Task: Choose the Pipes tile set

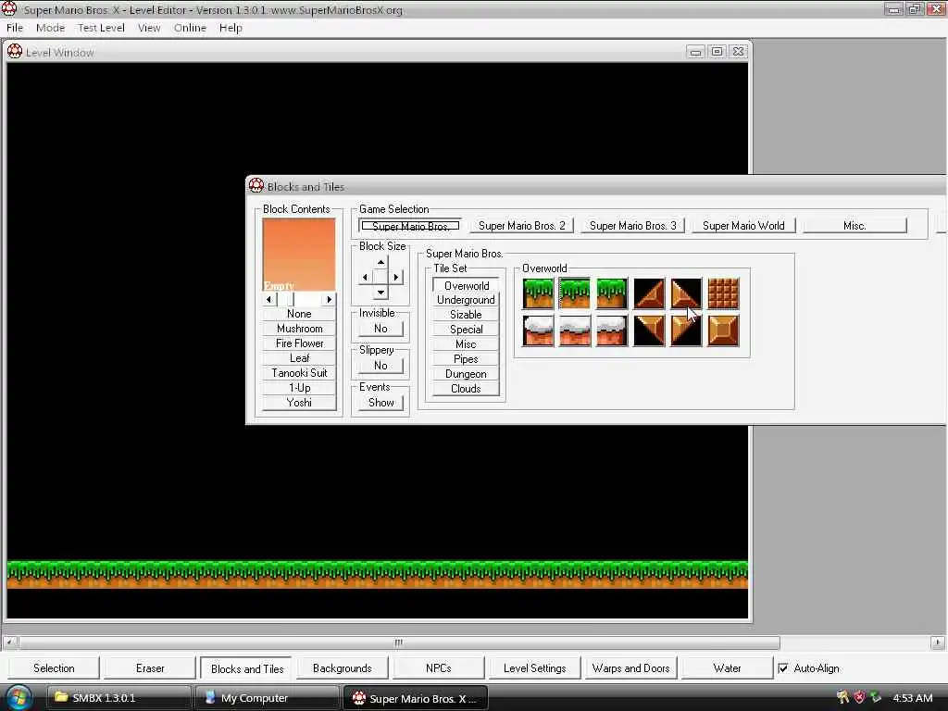Action: pos(467,359)
